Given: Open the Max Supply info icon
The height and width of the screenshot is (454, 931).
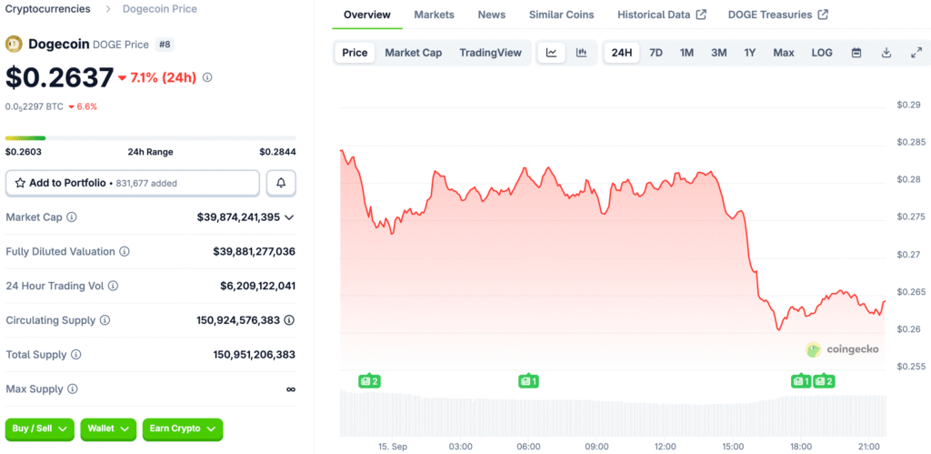Looking at the screenshot, I should [73, 389].
